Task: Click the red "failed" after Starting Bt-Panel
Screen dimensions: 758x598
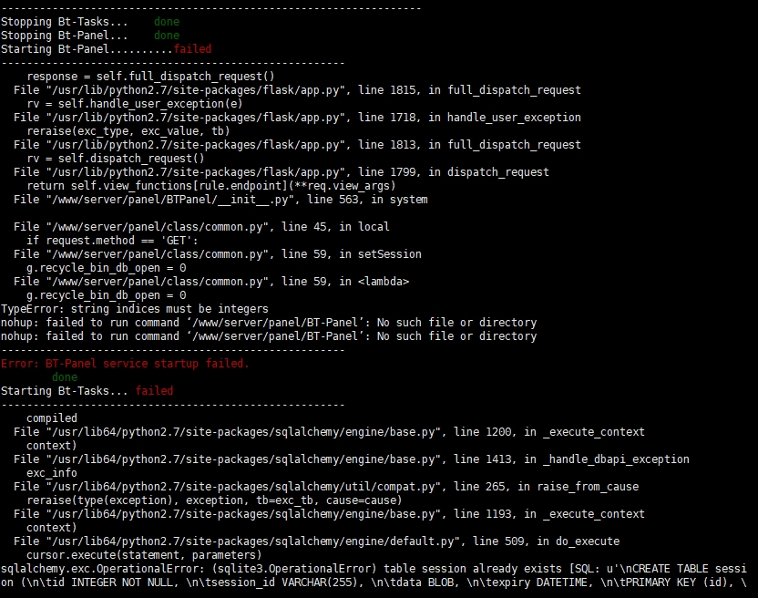Action: pos(192,48)
